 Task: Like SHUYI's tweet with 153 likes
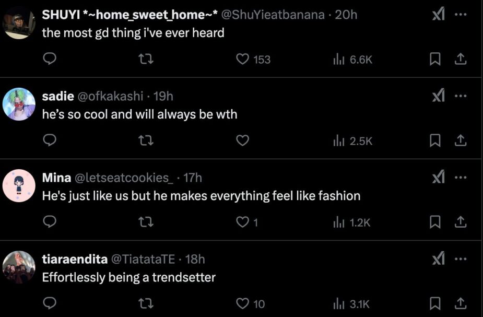[243, 60]
